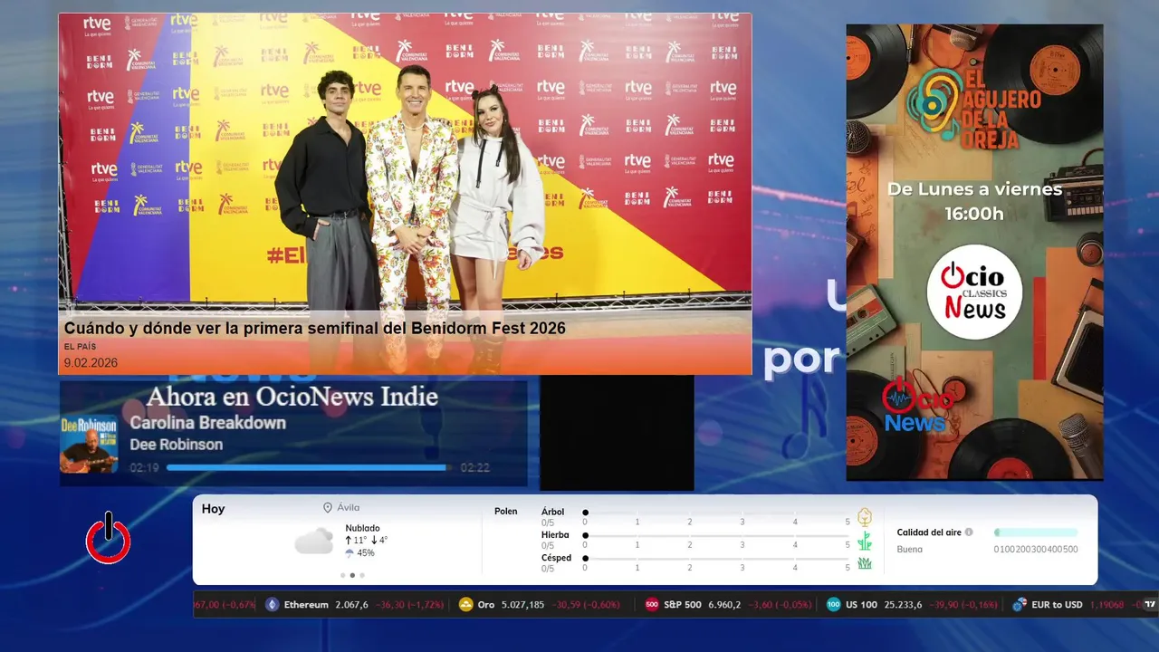The image size is (1159, 652).
Task: Click the Ethereum coin icon in ticker
Action: pyautogui.click(x=273, y=605)
